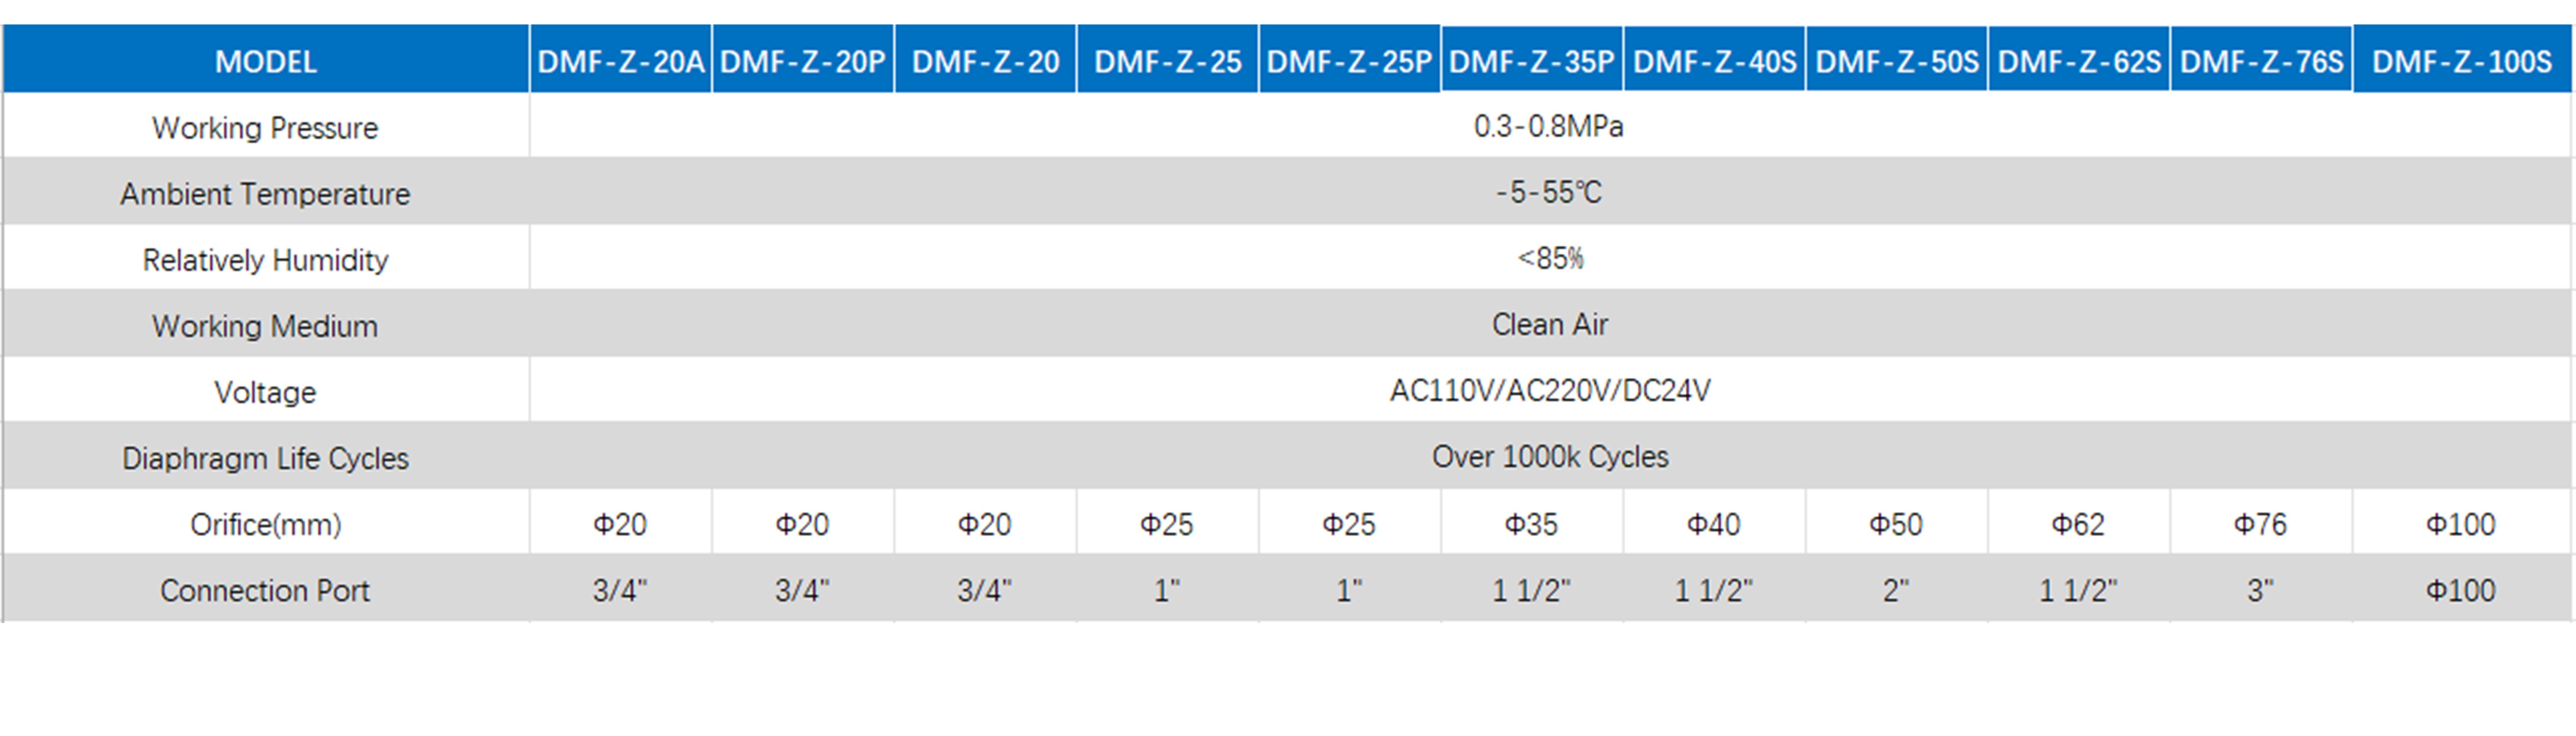
Task: Click the Connection Port row label
Action: 265,590
